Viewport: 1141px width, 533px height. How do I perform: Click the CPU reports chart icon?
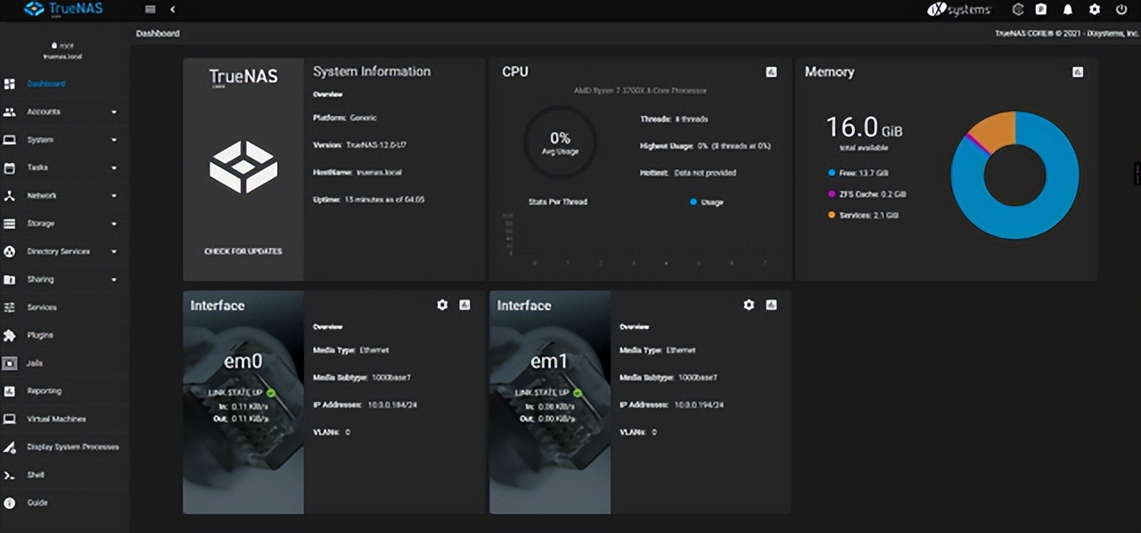point(771,72)
